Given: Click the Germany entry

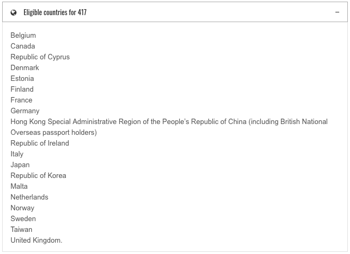Looking at the screenshot, I should click(x=25, y=111).
